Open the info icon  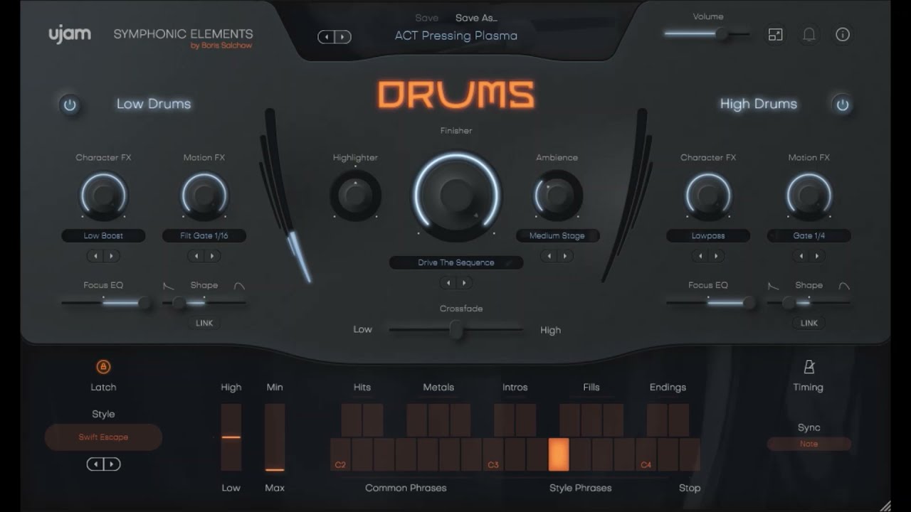tap(843, 34)
